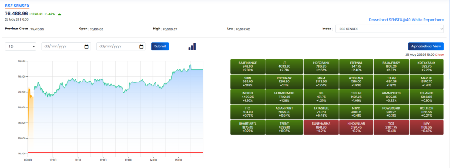This screenshot has height=168, width=450.
Task: Click the red TCS tile
Action: click(391, 127)
